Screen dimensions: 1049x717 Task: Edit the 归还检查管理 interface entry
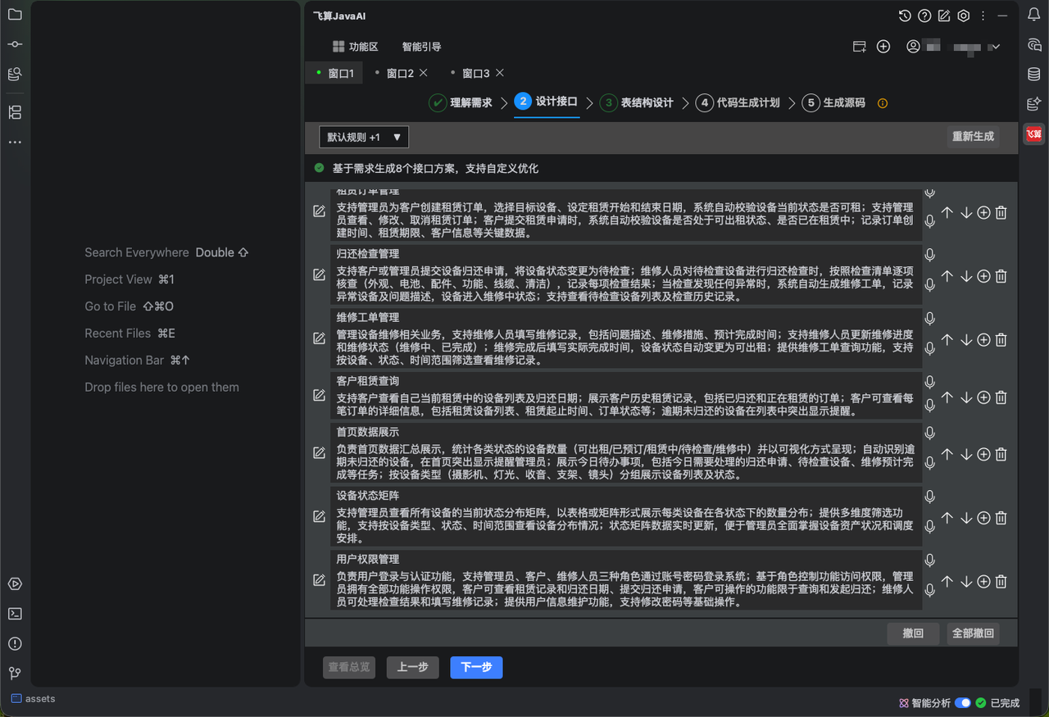(x=319, y=275)
